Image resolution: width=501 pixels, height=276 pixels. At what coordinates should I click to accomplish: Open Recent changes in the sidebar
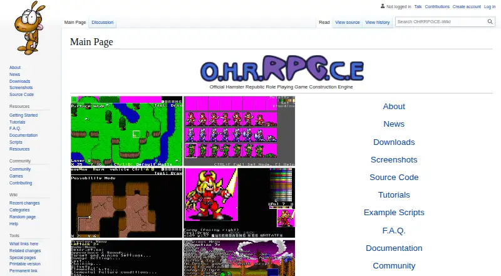pyautogui.click(x=24, y=203)
